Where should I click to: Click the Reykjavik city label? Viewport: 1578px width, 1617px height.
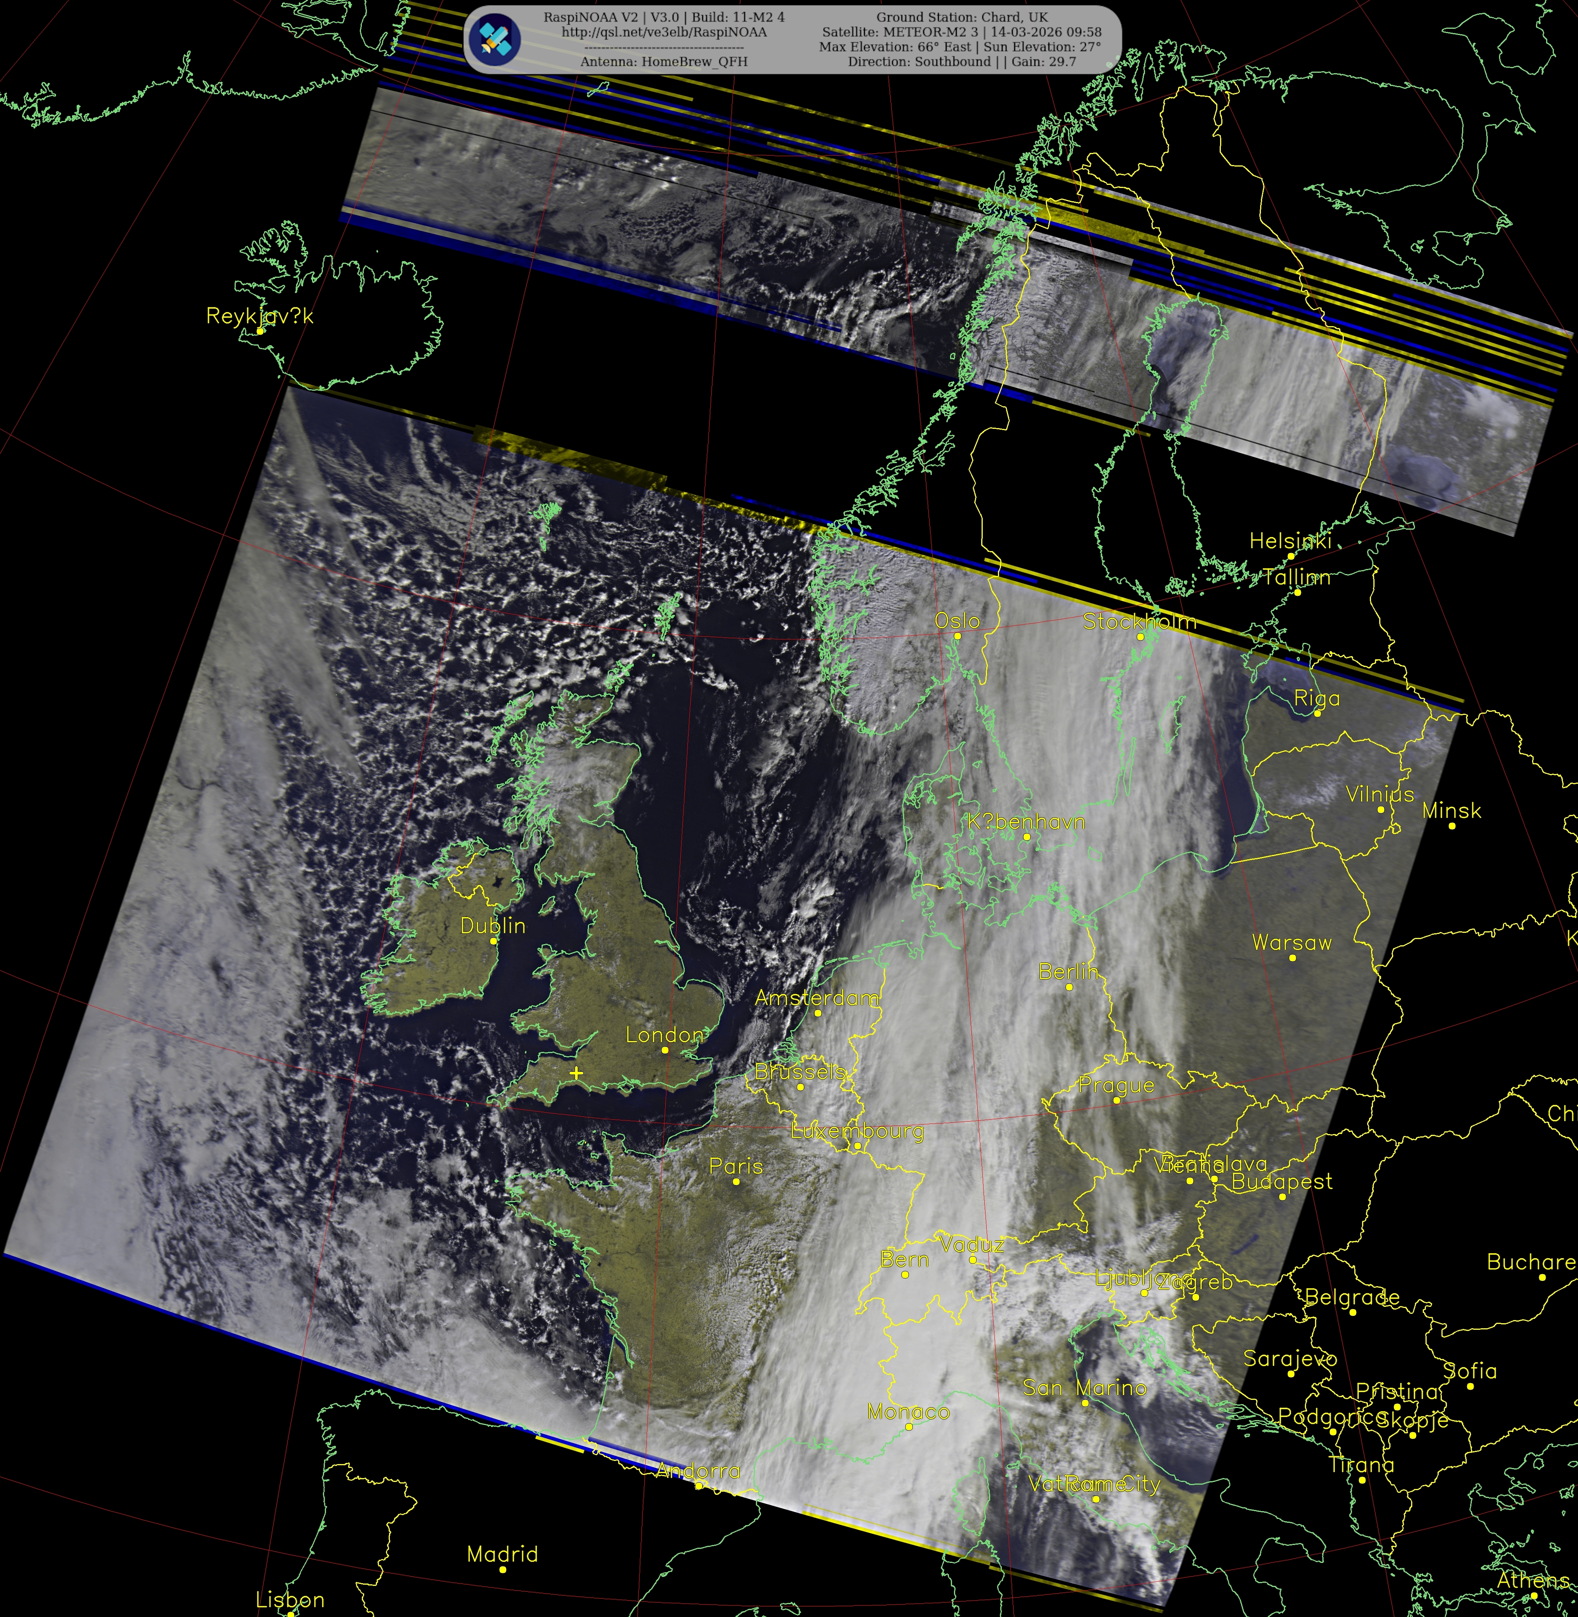(259, 316)
